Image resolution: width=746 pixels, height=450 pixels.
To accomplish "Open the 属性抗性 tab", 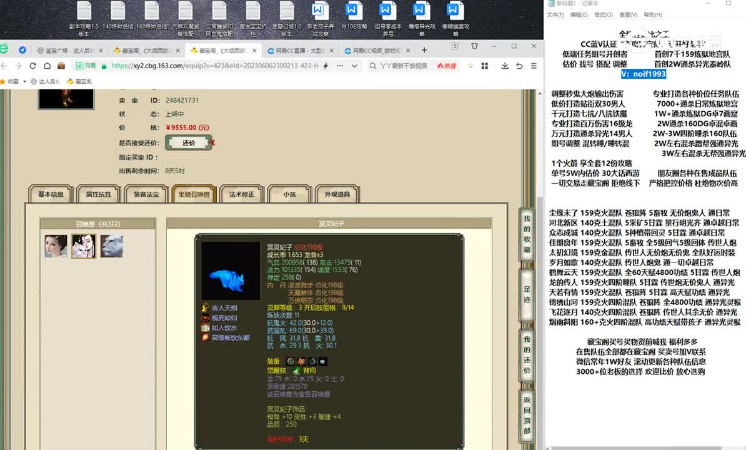I will pyautogui.click(x=99, y=194).
